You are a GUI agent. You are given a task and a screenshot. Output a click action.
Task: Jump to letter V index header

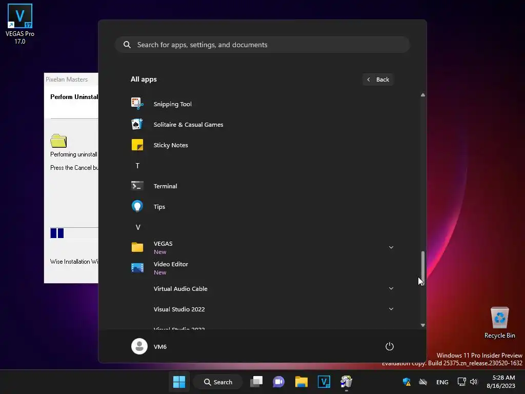click(137, 227)
